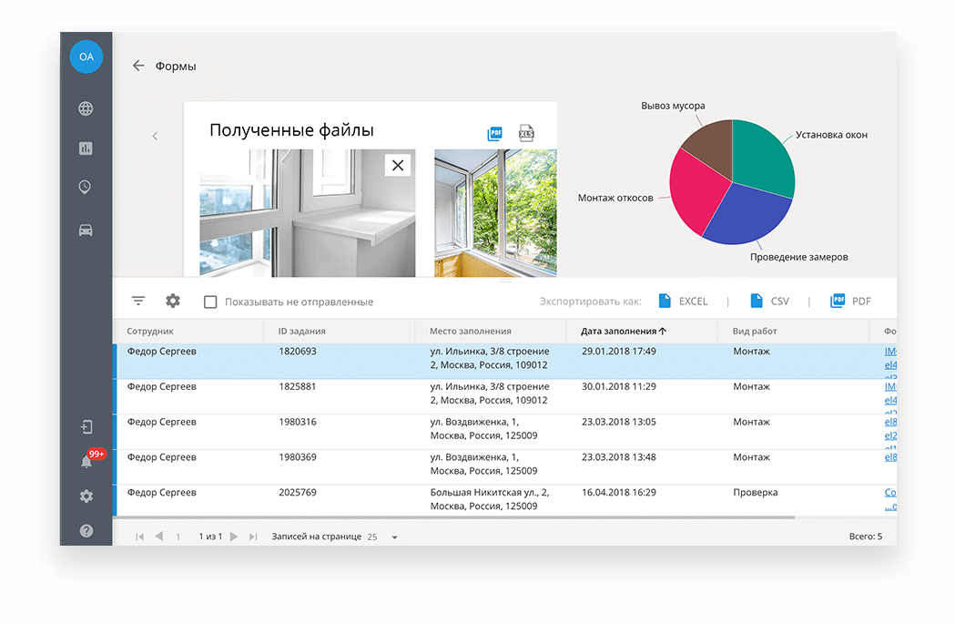Toggle Показывать не отправленные checkbox
This screenshot has width=955, height=624.
click(210, 302)
